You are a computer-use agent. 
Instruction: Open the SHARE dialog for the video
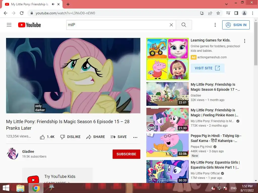point(95,137)
